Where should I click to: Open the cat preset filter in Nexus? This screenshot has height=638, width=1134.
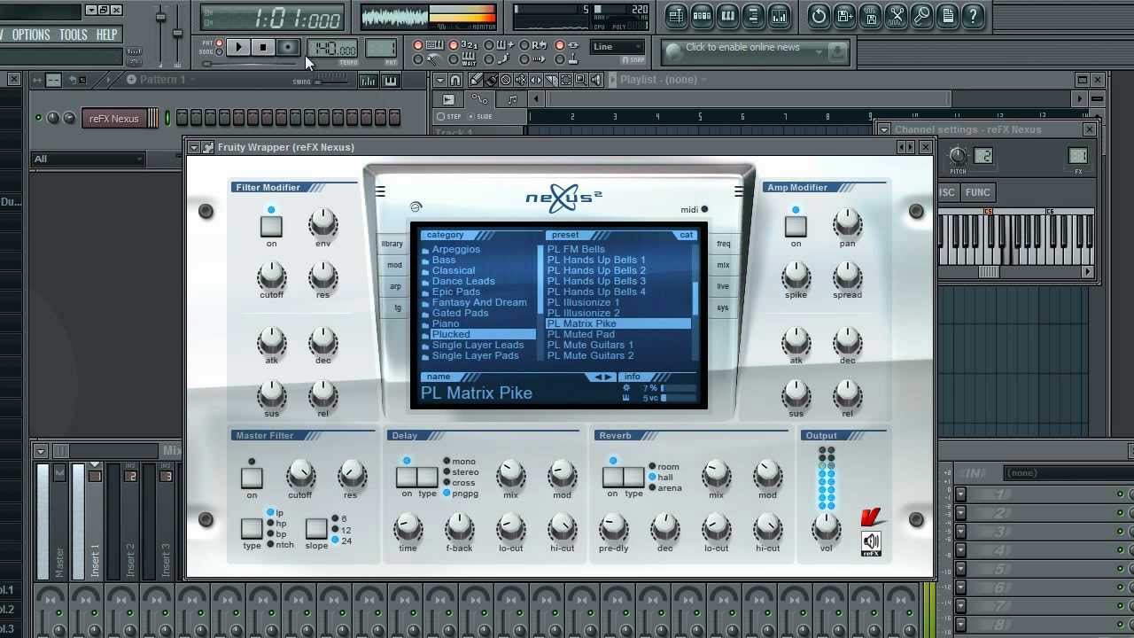686,235
